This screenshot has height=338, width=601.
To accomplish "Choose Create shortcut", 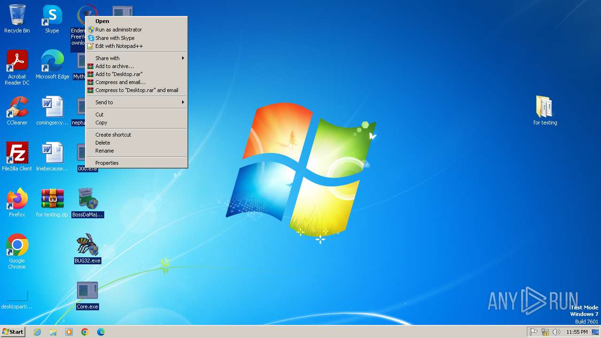I will (137, 135).
